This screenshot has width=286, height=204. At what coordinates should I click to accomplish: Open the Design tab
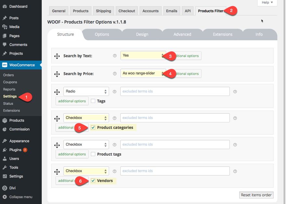[x=142, y=34]
